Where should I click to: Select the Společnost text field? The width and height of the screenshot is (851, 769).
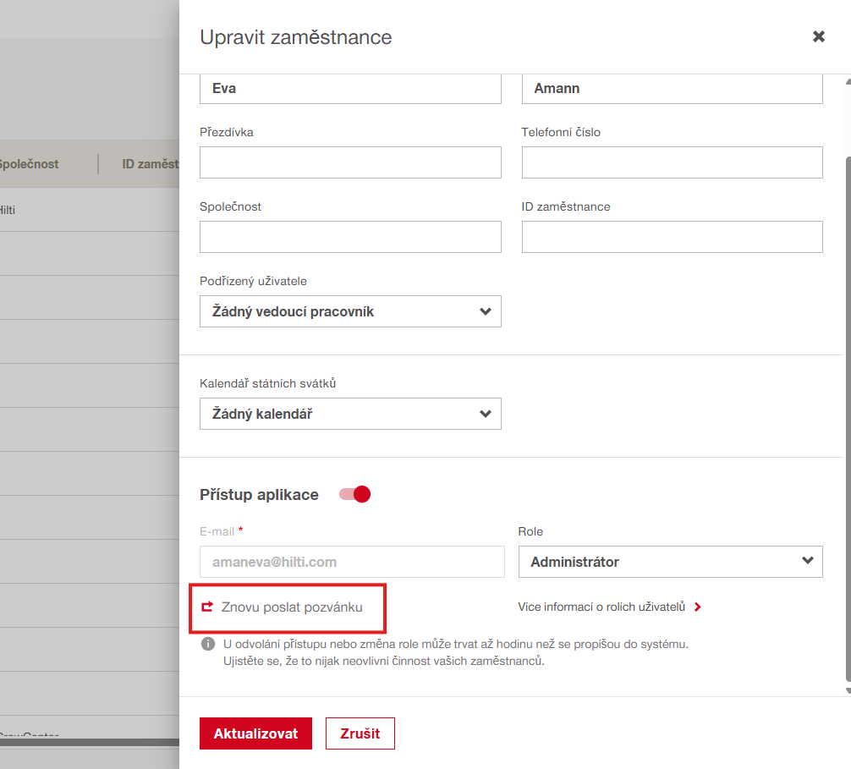(350, 237)
